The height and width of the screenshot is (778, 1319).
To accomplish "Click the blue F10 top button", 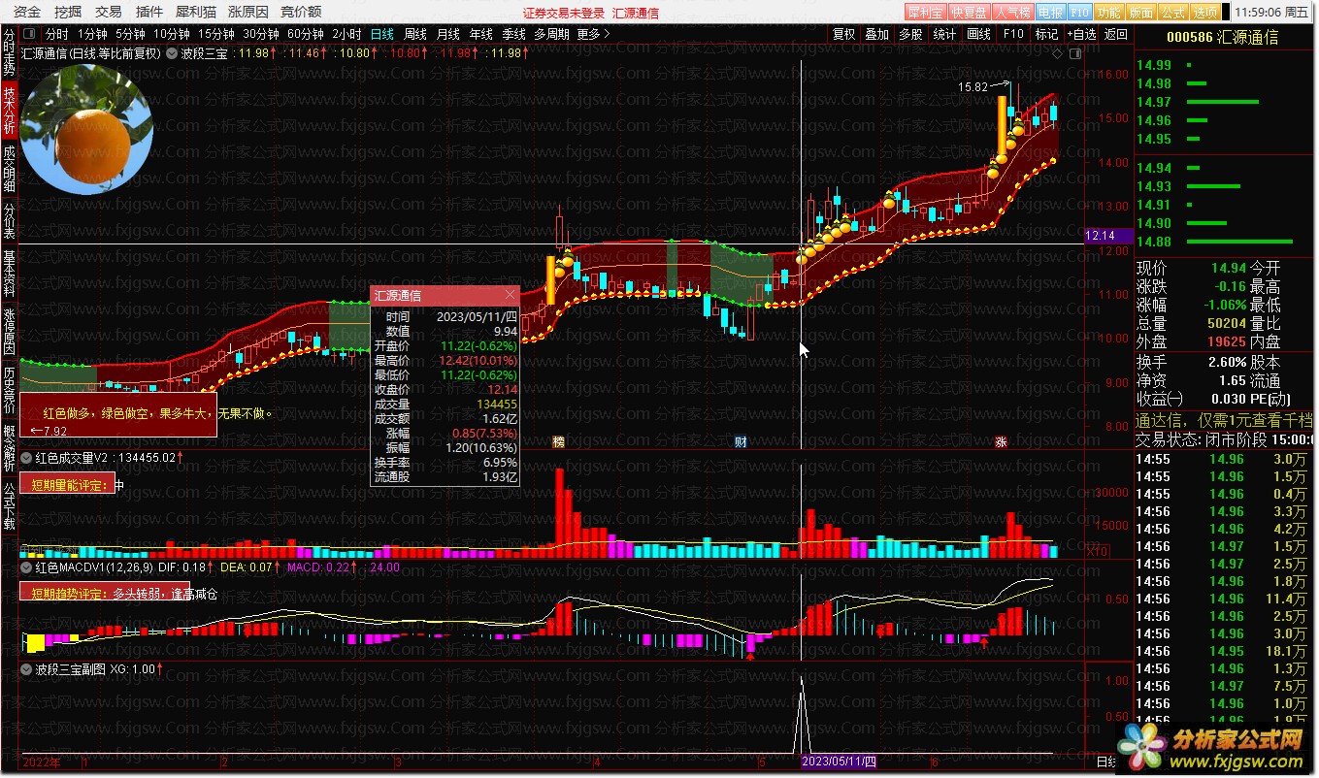I will (1080, 13).
